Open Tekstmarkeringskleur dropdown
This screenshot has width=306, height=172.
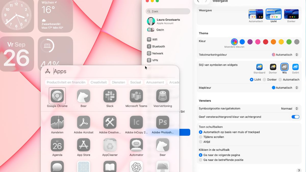pyautogui.click(x=285, y=55)
